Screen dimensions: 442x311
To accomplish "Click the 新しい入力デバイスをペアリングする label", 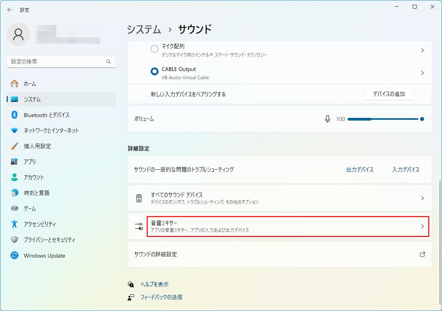I will [188, 94].
